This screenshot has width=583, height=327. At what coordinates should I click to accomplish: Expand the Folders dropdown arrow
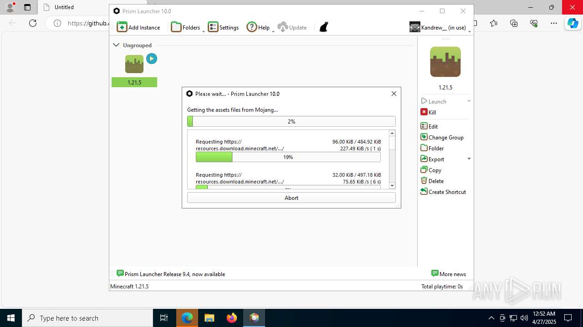click(x=204, y=31)
